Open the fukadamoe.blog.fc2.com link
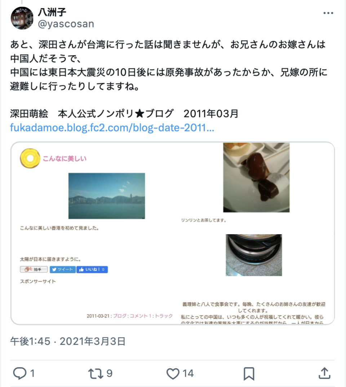The height and width of the screenshot is (387, 346). pyautogui.click(x=112, y=128)
